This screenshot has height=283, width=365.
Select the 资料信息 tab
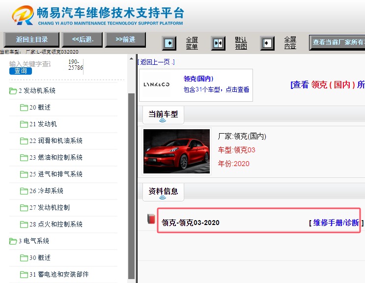point(163,192)
